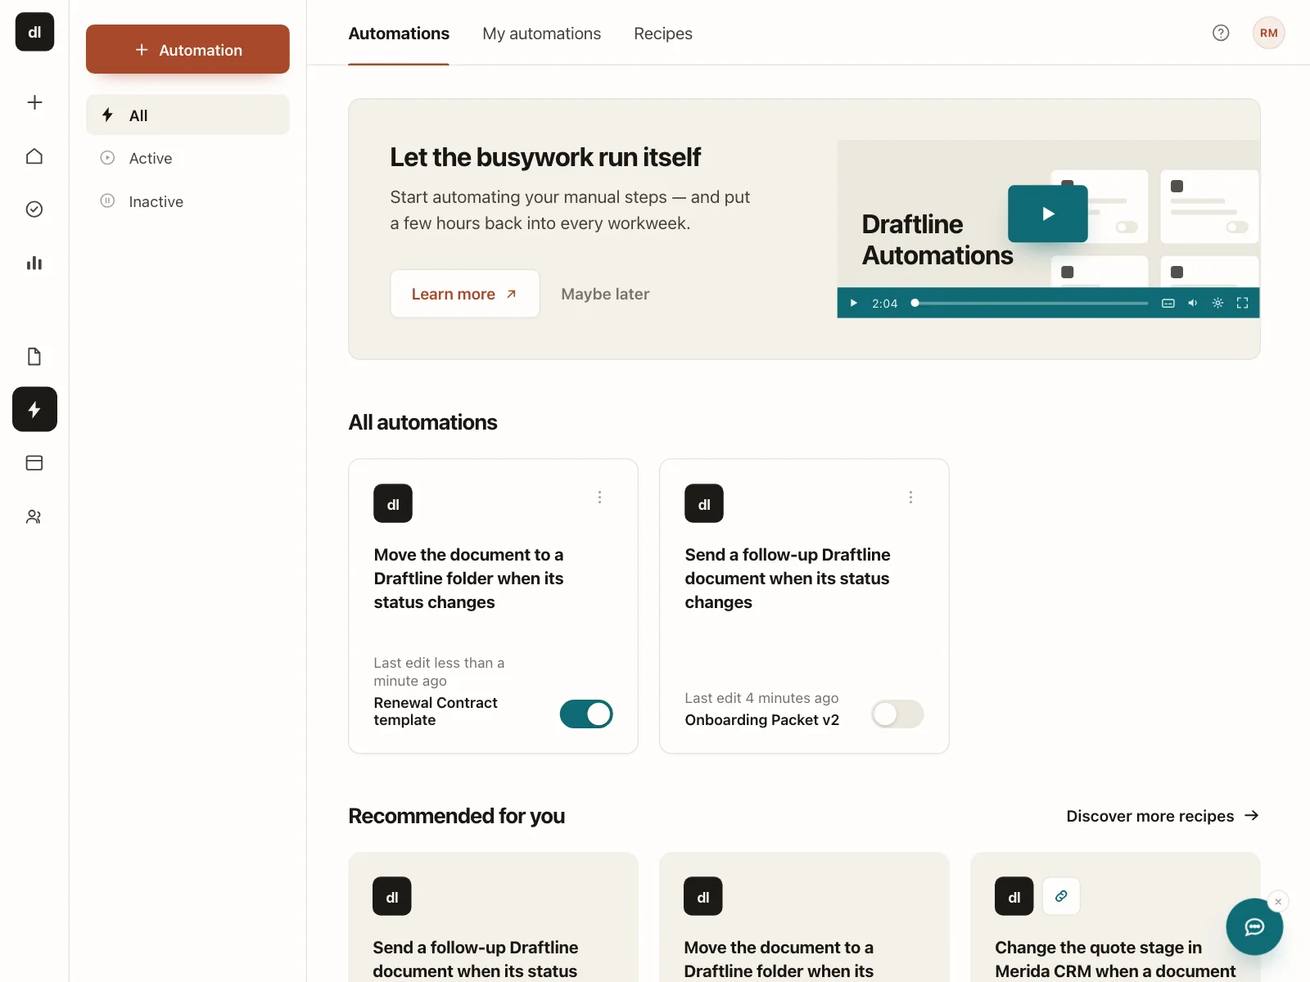Switch to the My automations tab

(x=542, y=34)
